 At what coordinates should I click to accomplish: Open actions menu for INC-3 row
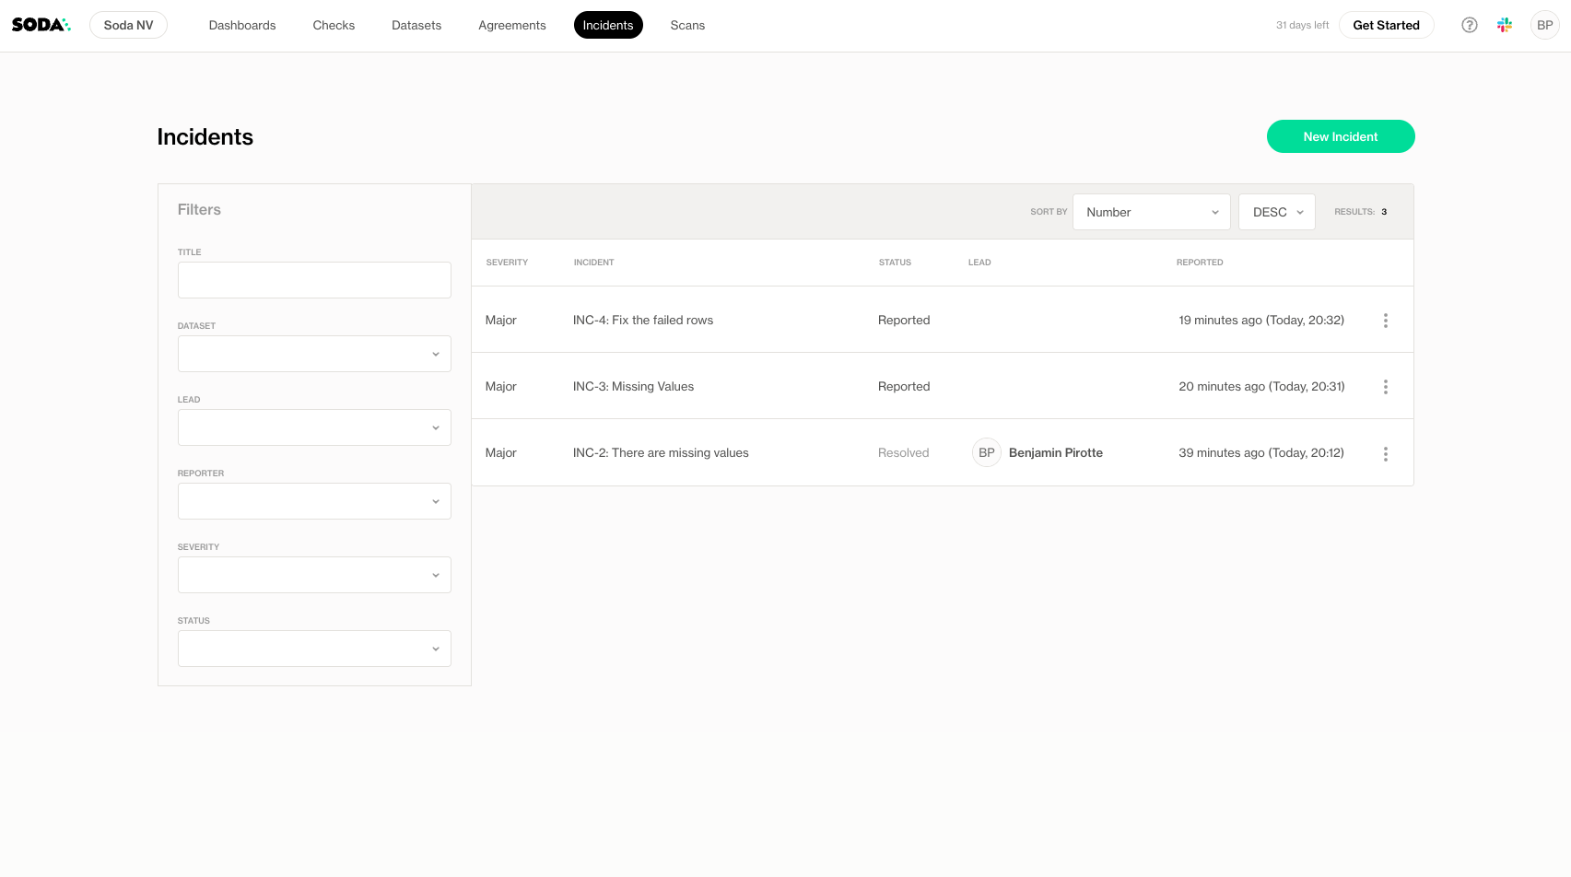(x=1385, y=387)
